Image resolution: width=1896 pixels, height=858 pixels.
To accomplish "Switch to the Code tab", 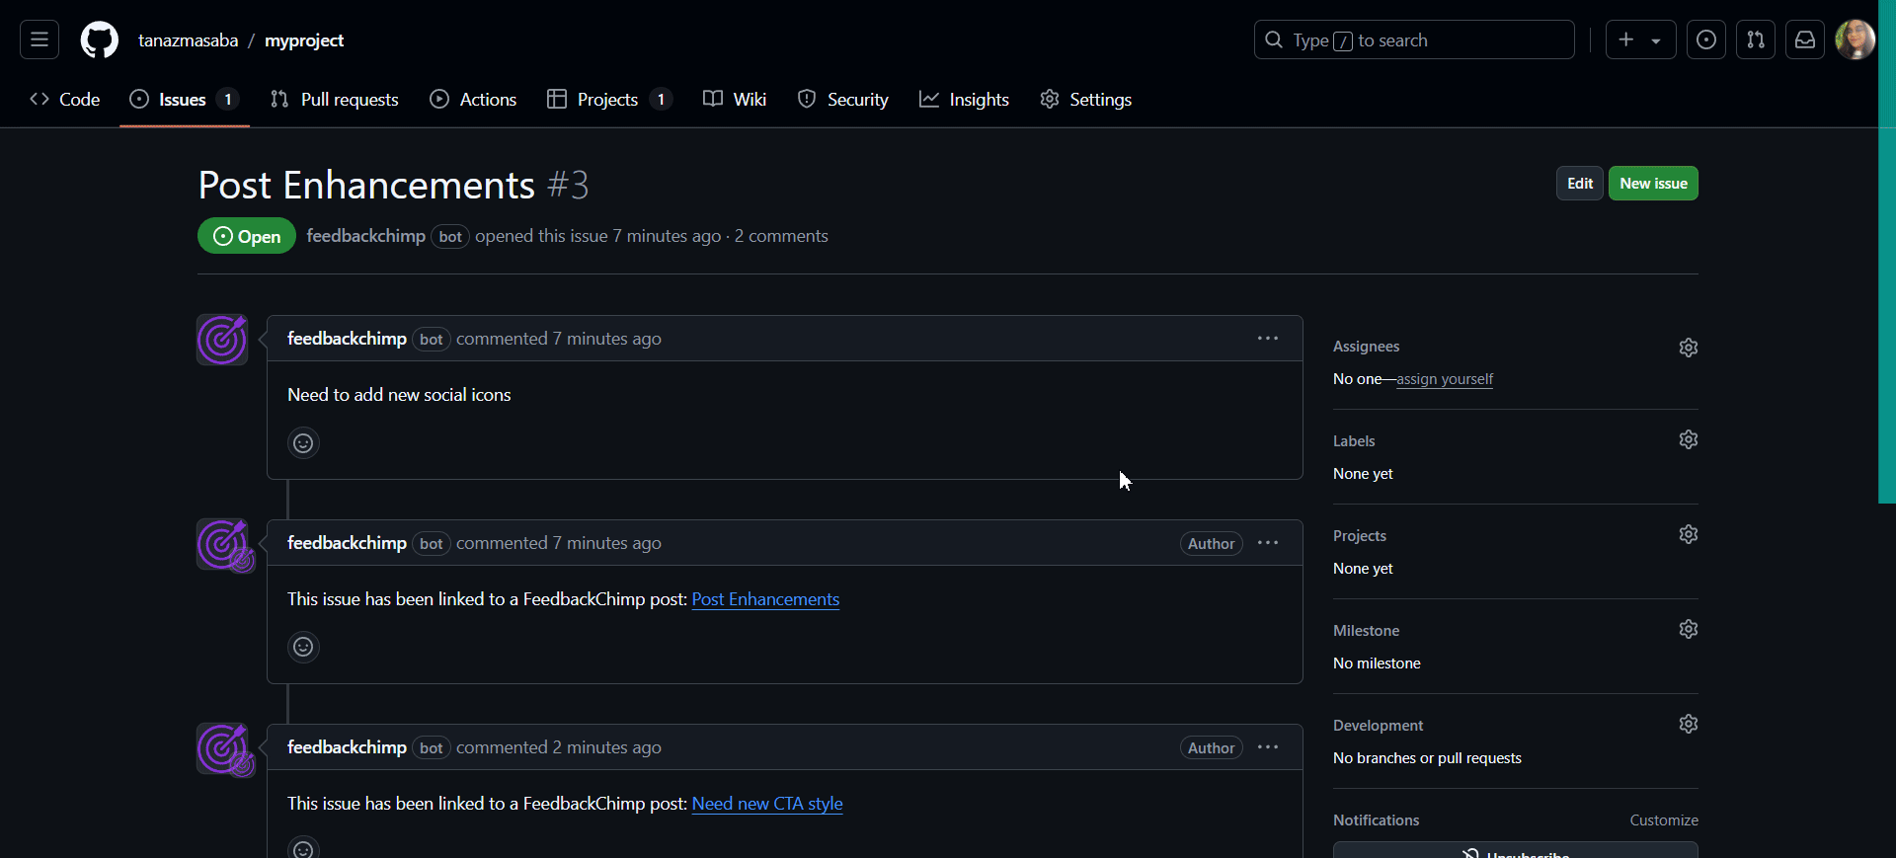I will pos(65,99).
